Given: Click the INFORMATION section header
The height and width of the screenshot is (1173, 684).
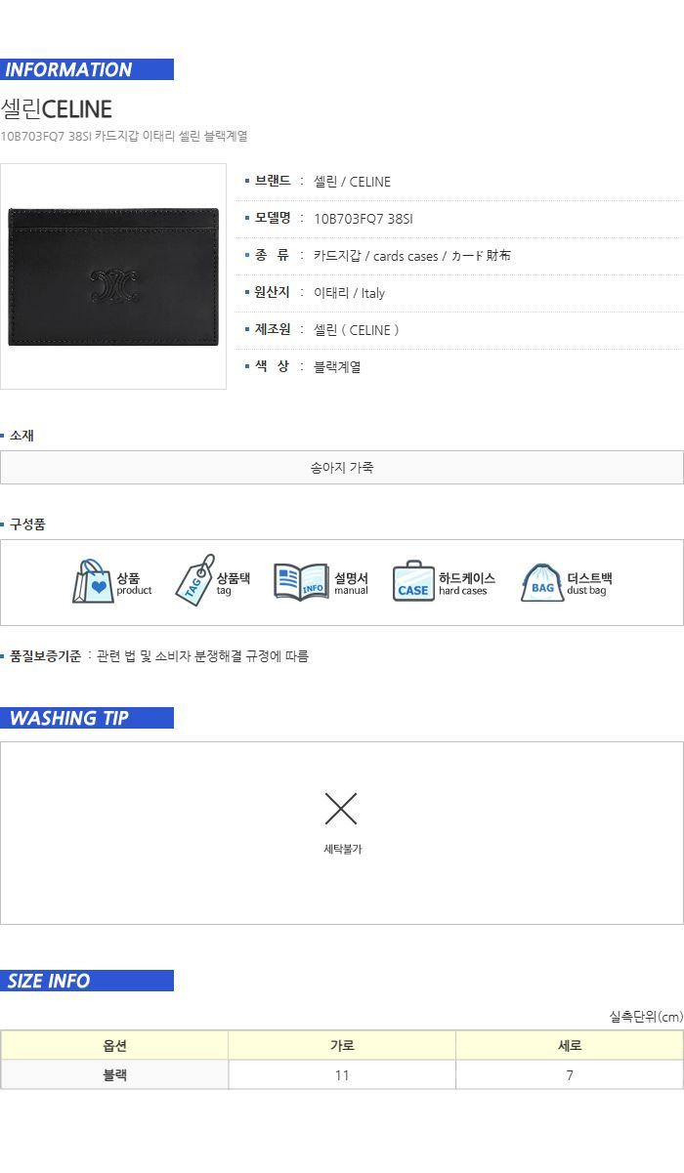Looking at the screenshot, I should [87, 69].
